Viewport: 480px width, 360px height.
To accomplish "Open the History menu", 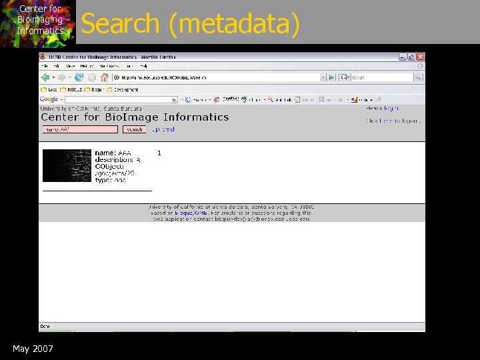I will coord(87,66).
